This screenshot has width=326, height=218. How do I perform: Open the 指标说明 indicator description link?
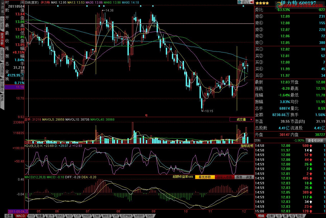(247, 146)
